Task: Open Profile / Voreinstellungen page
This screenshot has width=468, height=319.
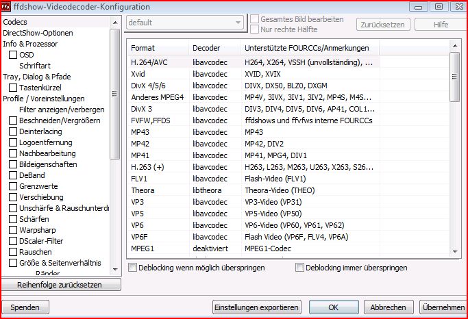Action: point(44,99)
